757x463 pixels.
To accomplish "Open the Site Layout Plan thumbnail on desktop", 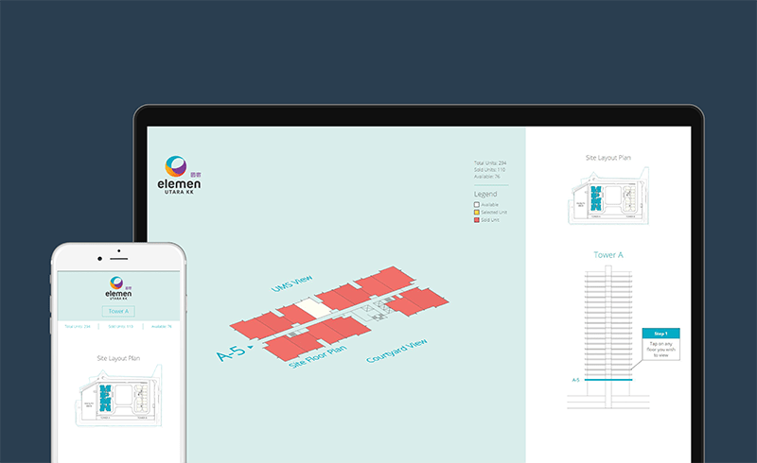I will click(x=607, y=200).
